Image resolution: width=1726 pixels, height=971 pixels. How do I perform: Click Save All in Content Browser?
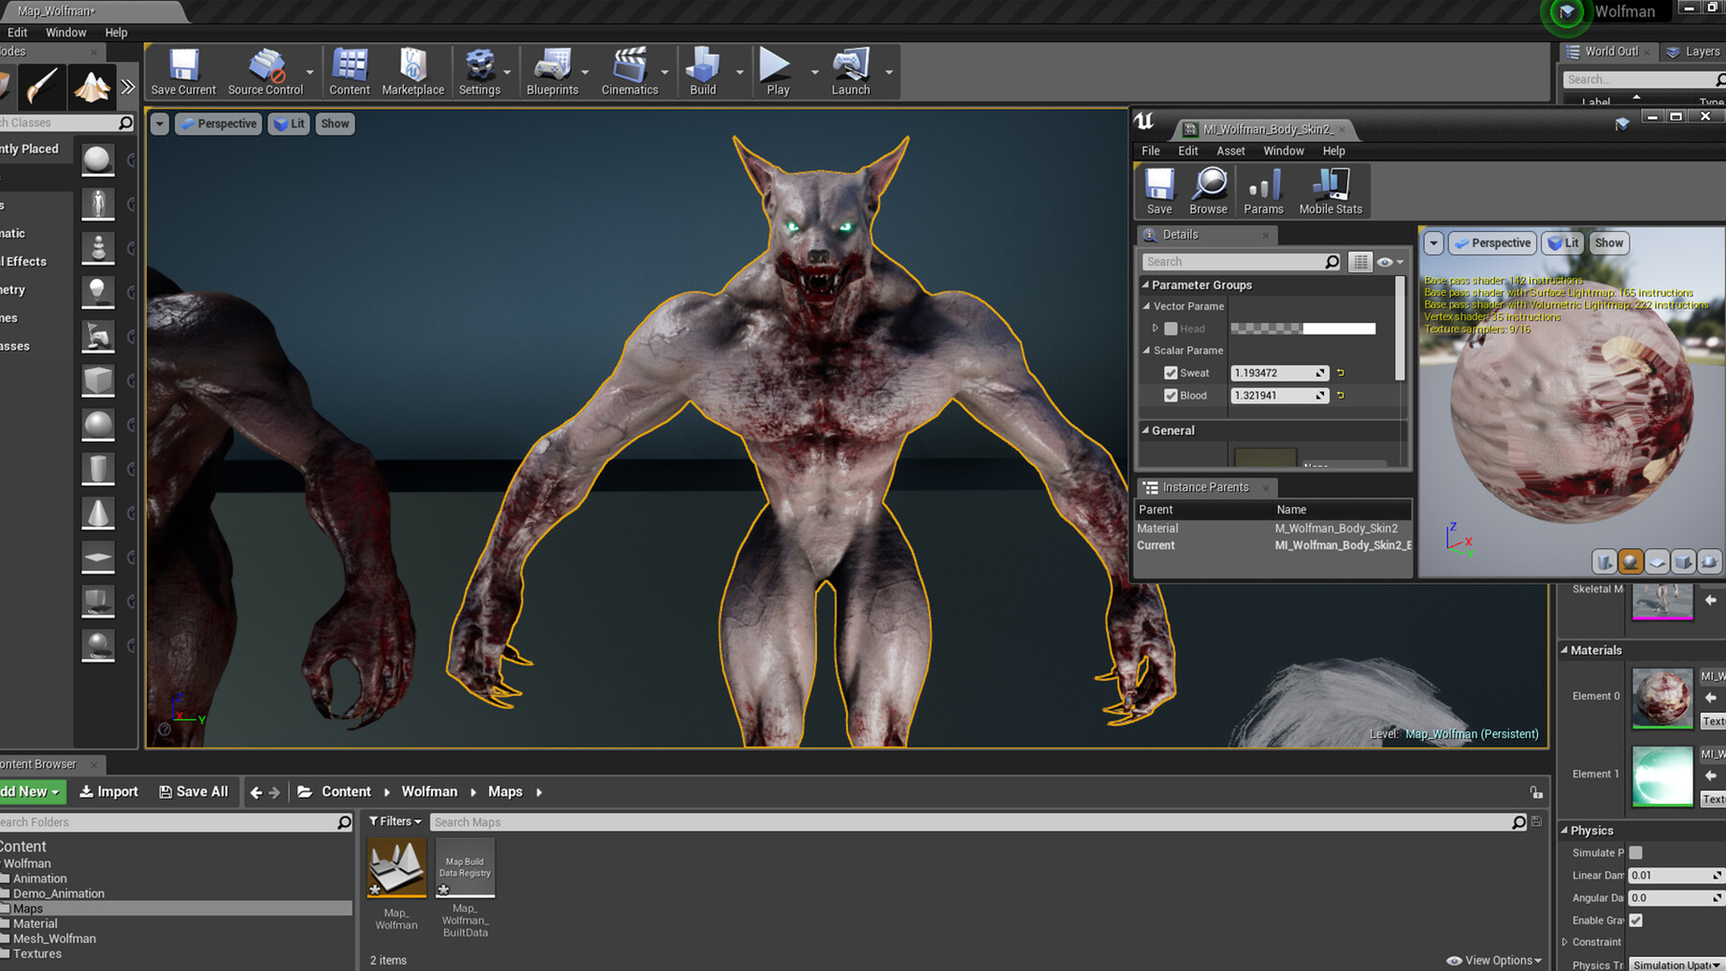pyautogui.click(x=194, y=792)
